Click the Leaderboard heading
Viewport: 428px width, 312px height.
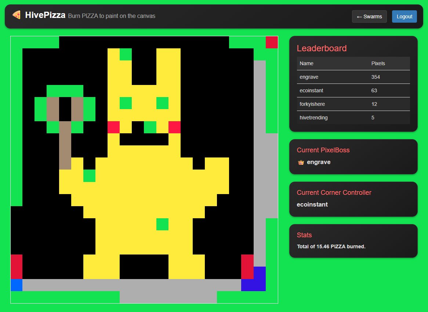322,48
